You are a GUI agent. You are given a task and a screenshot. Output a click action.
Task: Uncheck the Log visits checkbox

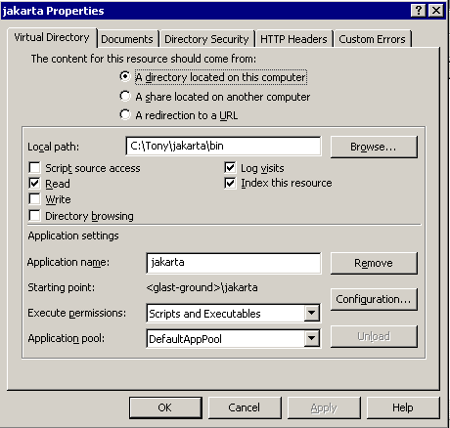(x=230, y=168)
